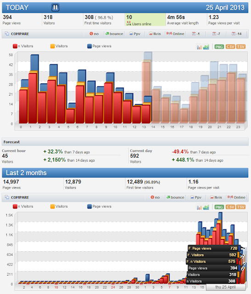Toggle bounce comparison in Last 2 months bar
The height and width of the screenshot is (294, 251).
176,197
